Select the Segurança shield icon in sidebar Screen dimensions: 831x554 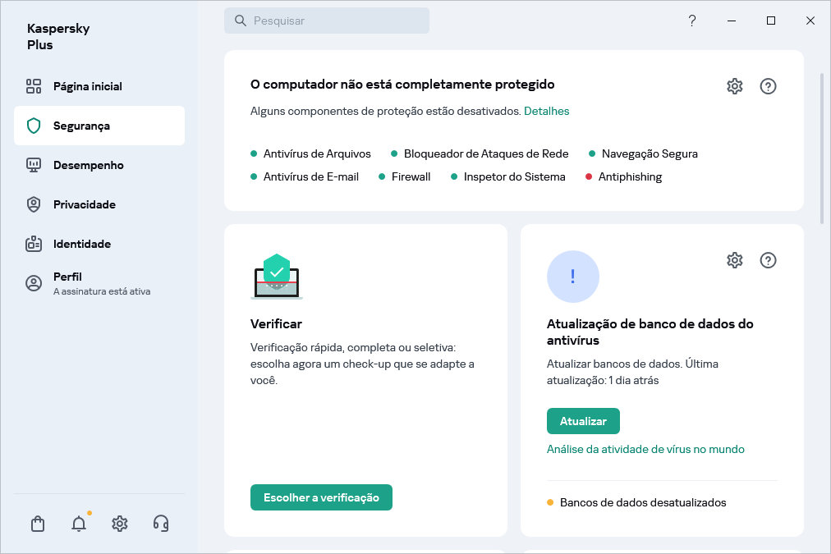[x=33, y=125]
